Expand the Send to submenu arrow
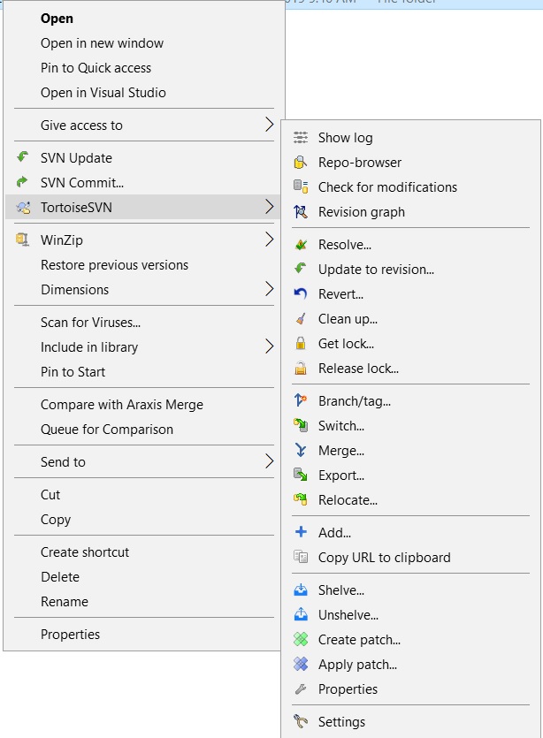 pyautogui.click(x=269, y=461)
